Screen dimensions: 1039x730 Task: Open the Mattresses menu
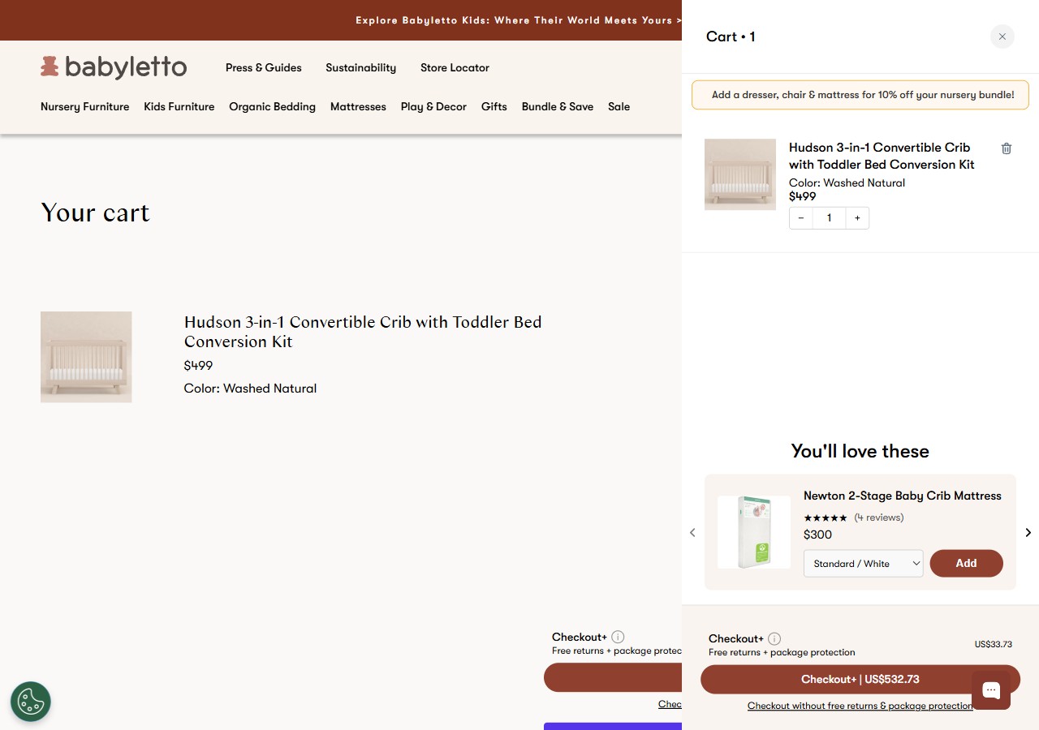click(x=358, y=106)
